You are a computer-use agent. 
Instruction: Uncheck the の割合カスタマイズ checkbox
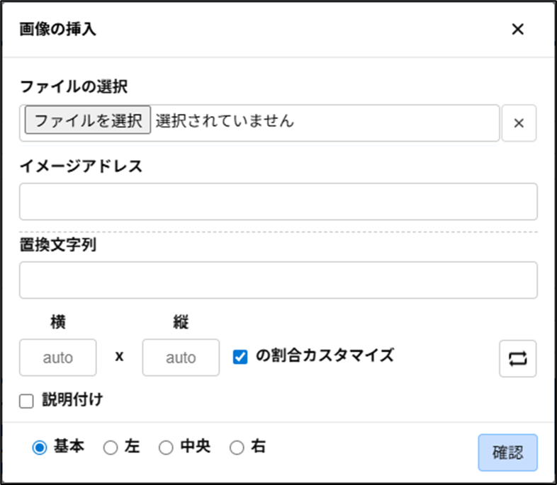pyautogui.click(x=240, y=357)
